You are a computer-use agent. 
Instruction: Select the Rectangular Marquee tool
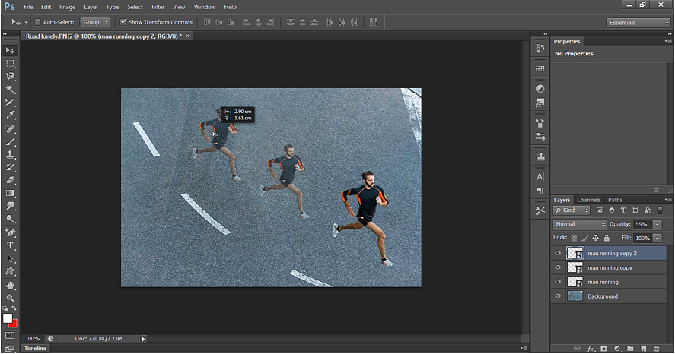[x=11, y=64]
